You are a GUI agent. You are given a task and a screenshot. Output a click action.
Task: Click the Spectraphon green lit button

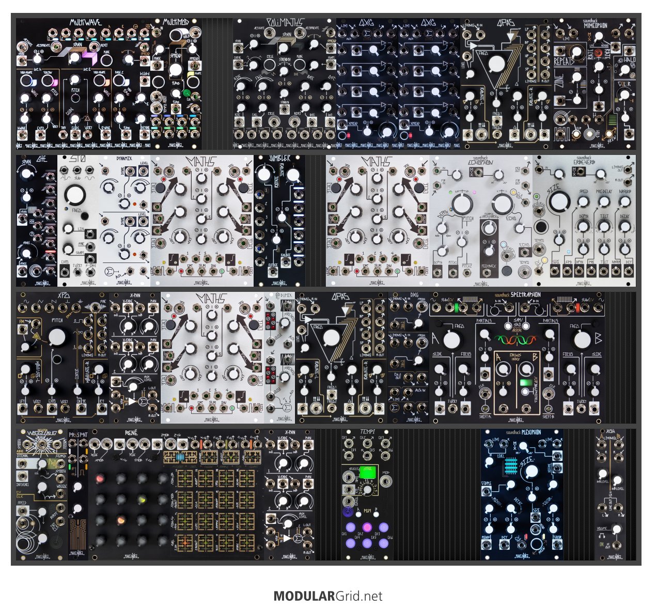(x=527, y=383)
